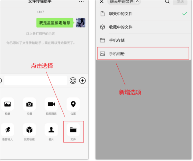193x161 pixels.
Task: Start a 视频通话 video call
Action: [x=51, y=104]
